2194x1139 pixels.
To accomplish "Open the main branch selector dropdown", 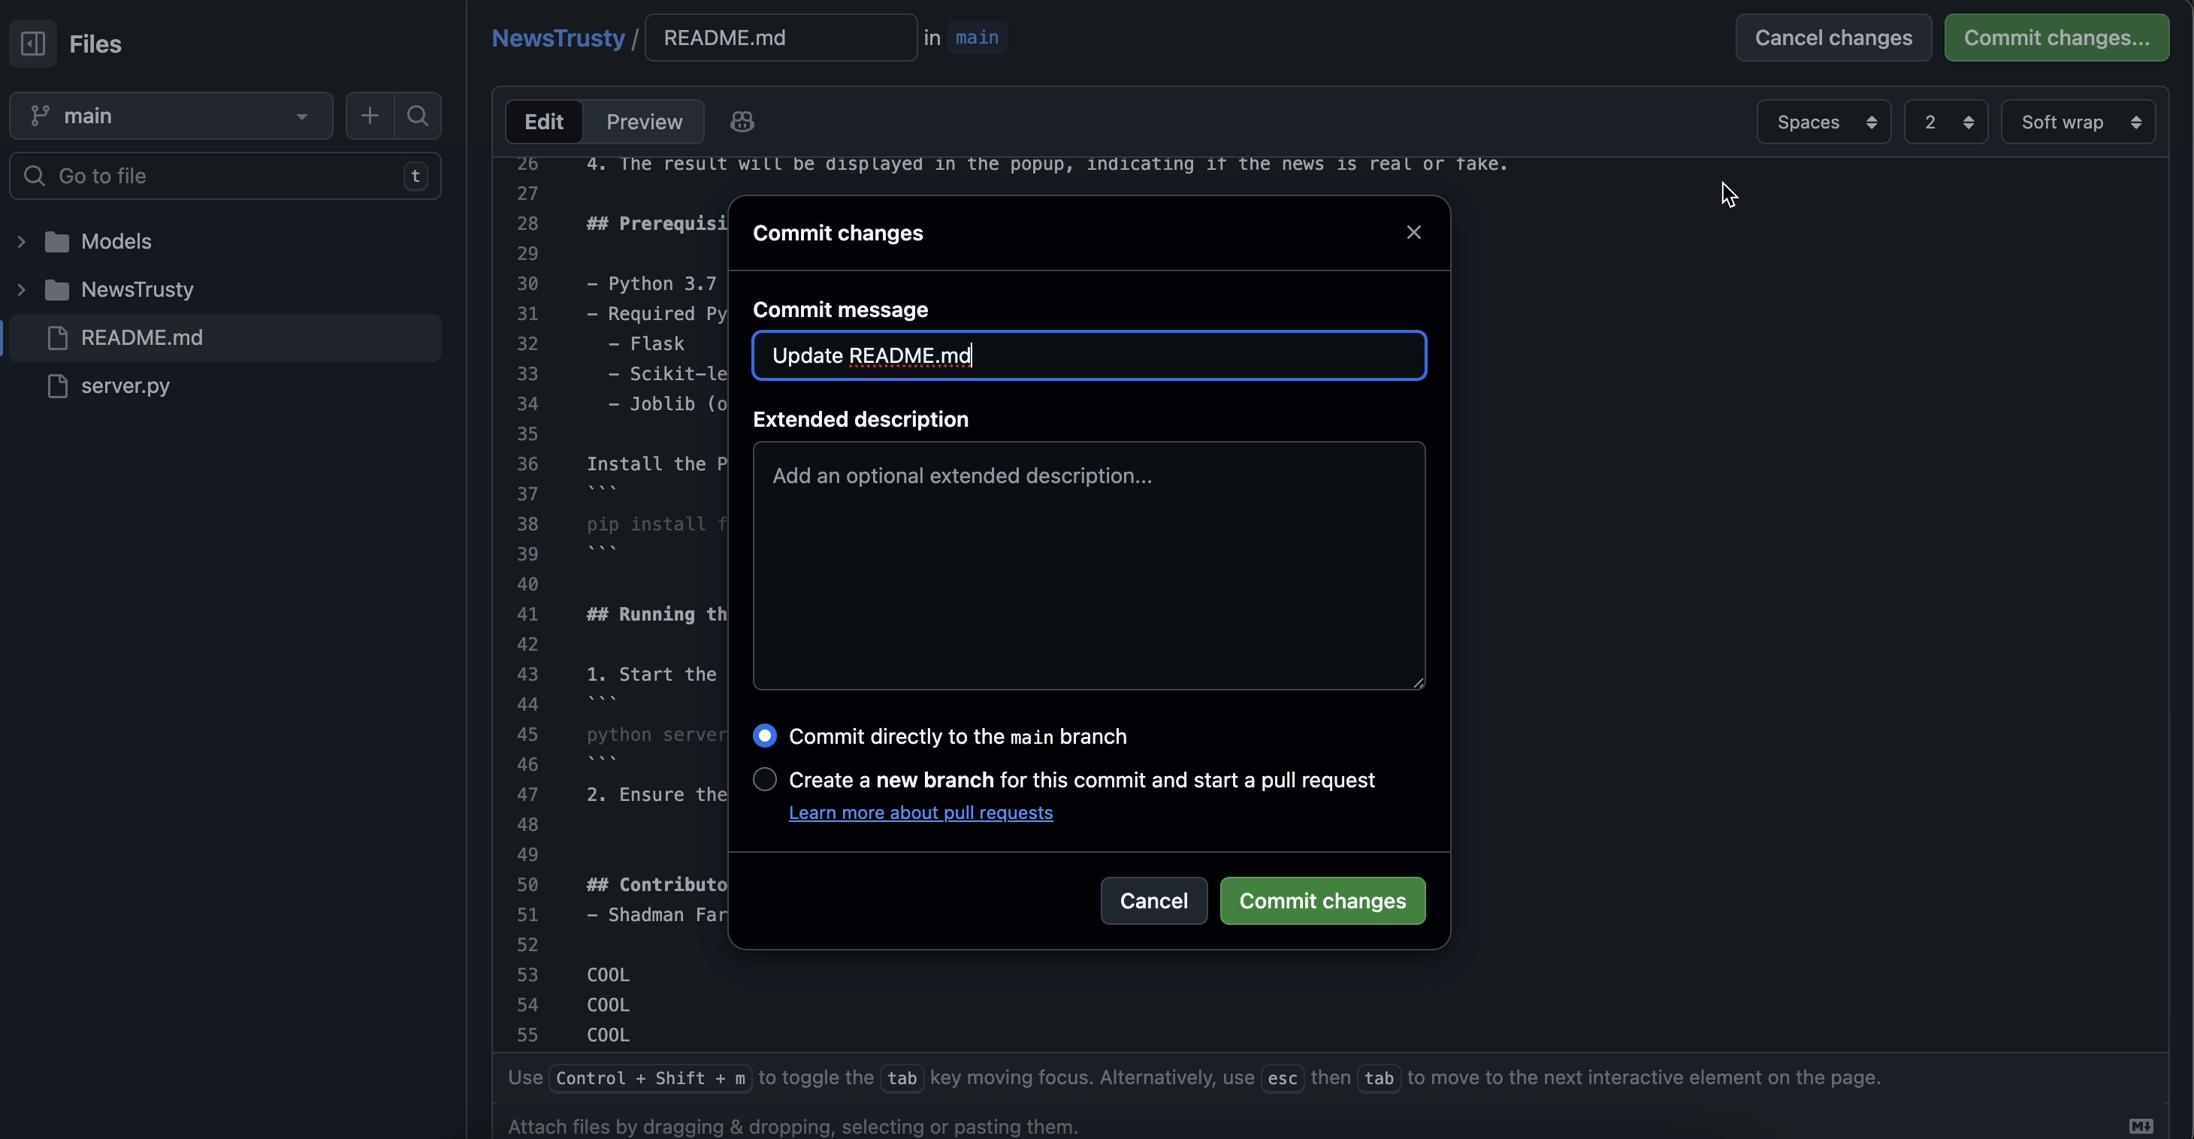I will pyautogui.click(x=171, y=116).
